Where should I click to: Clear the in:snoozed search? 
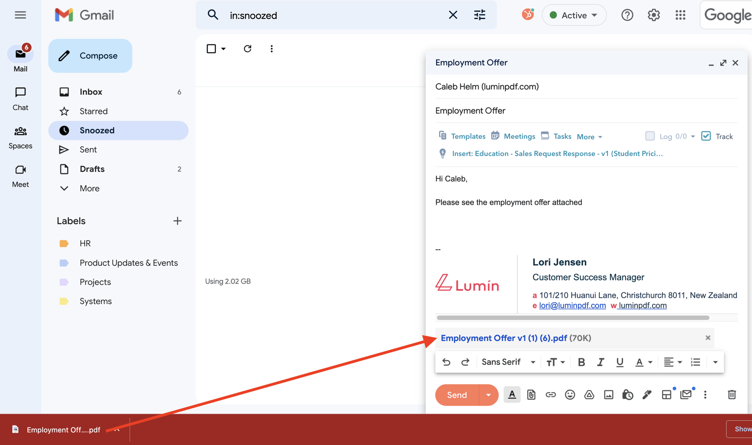point(453,15)
